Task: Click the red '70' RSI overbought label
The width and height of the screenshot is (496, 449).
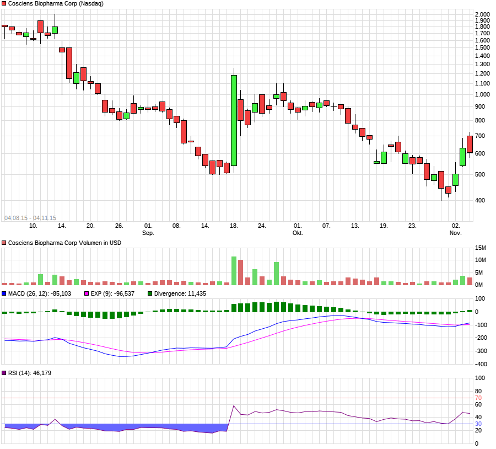Action: point(478,398)
